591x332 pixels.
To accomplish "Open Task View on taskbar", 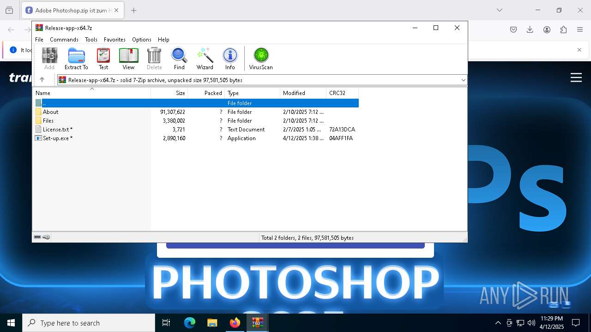I will pos(166,323).
